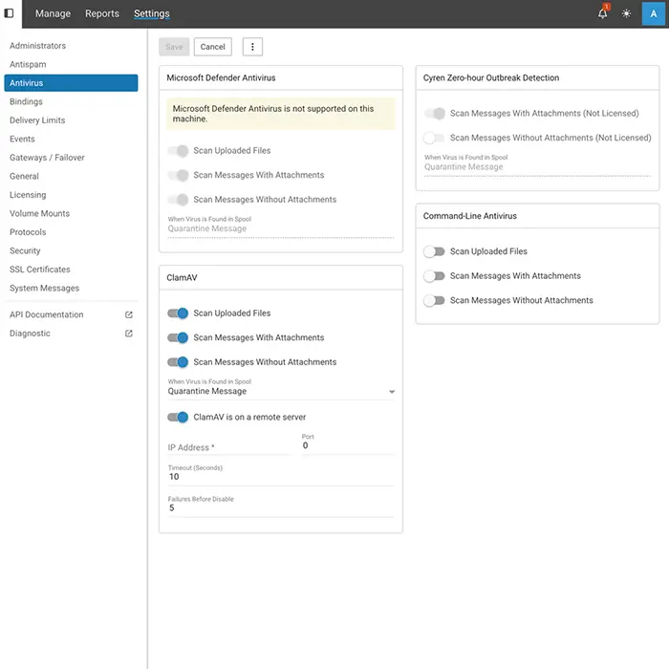669x669 pixels.
Task: Focus the ClamAV IP Address field
Action: (x=229, y=447)
